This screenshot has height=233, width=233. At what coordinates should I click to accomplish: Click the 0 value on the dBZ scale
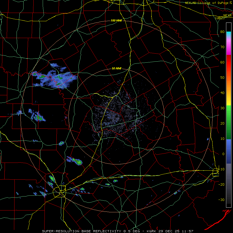pyautogui.click(x=223, y=154)
